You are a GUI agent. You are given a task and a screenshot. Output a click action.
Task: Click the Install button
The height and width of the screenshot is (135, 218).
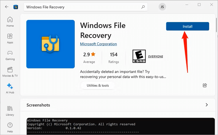[187, 26]
